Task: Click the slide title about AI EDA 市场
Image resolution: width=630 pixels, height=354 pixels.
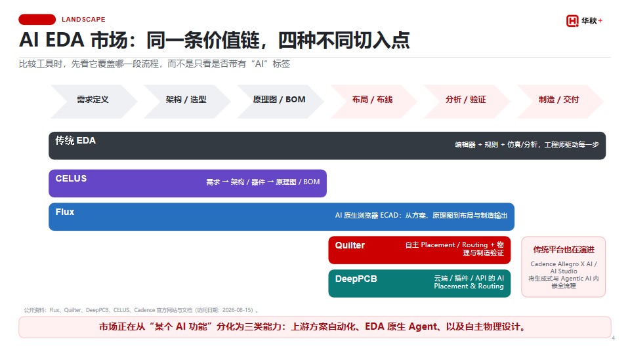Action: [x=214, y=40]
